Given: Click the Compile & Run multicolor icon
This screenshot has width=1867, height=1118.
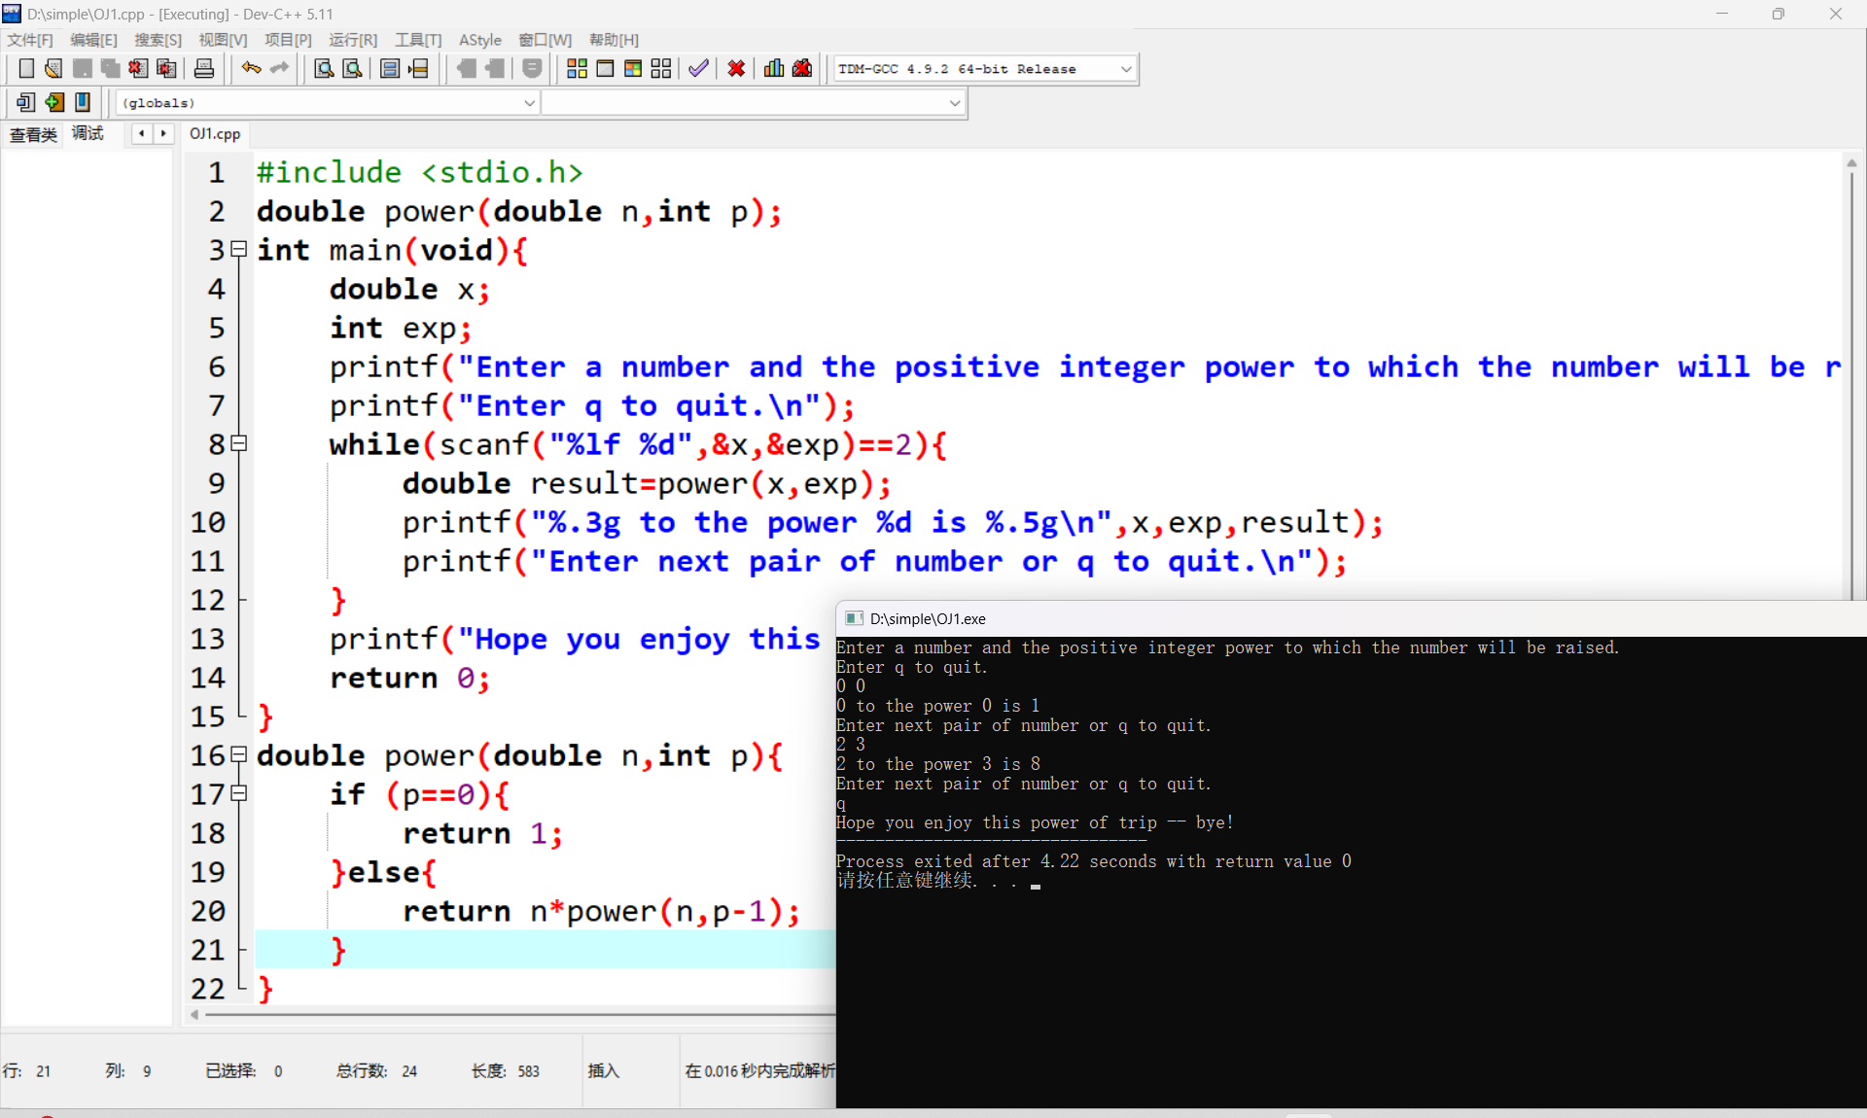Looking at the screenshot, I should pyautogui.click(x=633, y=68).
